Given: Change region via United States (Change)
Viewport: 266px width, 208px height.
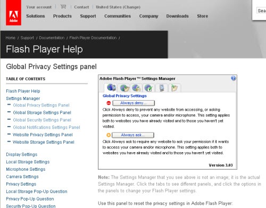Looking at the screenshot, I should (118, 7).
